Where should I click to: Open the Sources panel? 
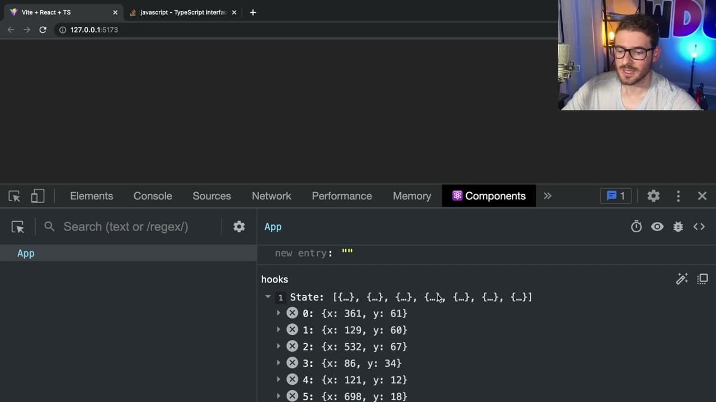coord(211,196)
